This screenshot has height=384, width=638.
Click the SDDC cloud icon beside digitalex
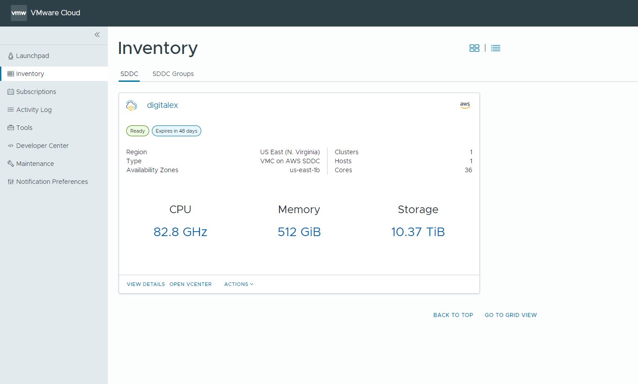click(x=131, y=106)
